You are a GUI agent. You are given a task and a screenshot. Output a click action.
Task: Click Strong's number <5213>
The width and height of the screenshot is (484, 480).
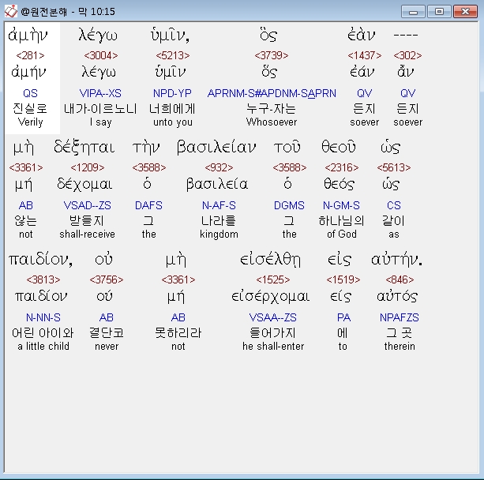pyautogui.click(x=173, y=55)
